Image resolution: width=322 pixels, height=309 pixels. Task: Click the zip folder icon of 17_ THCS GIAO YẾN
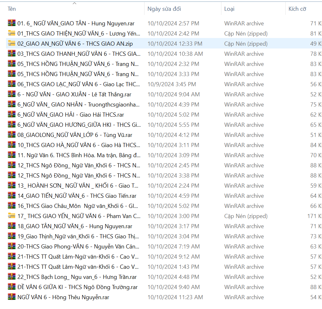point(12,216)
